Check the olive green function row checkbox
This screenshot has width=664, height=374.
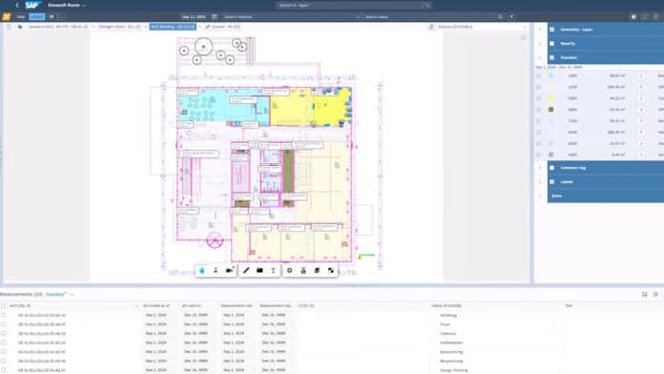tap(539, 110)
